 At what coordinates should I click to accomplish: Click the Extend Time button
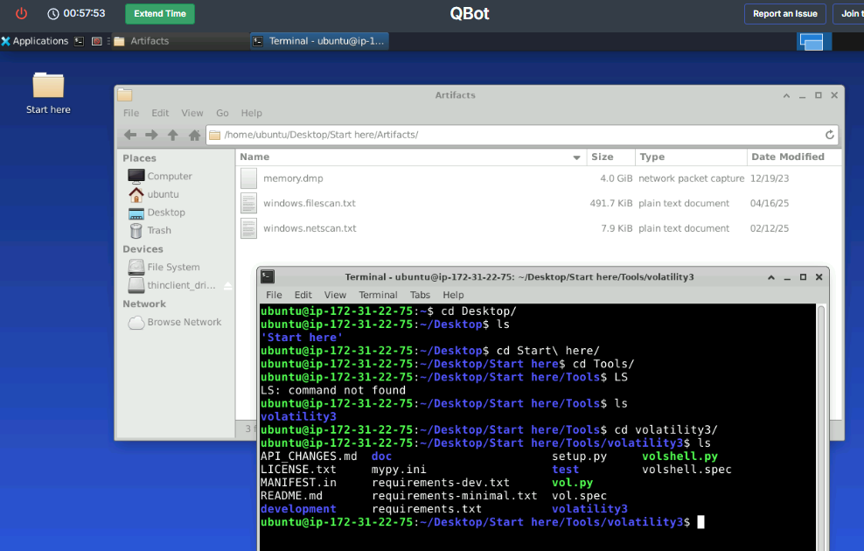[x=160, y=13]
